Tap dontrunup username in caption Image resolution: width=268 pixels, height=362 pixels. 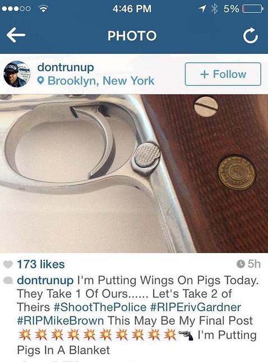(x=45, y=280)
